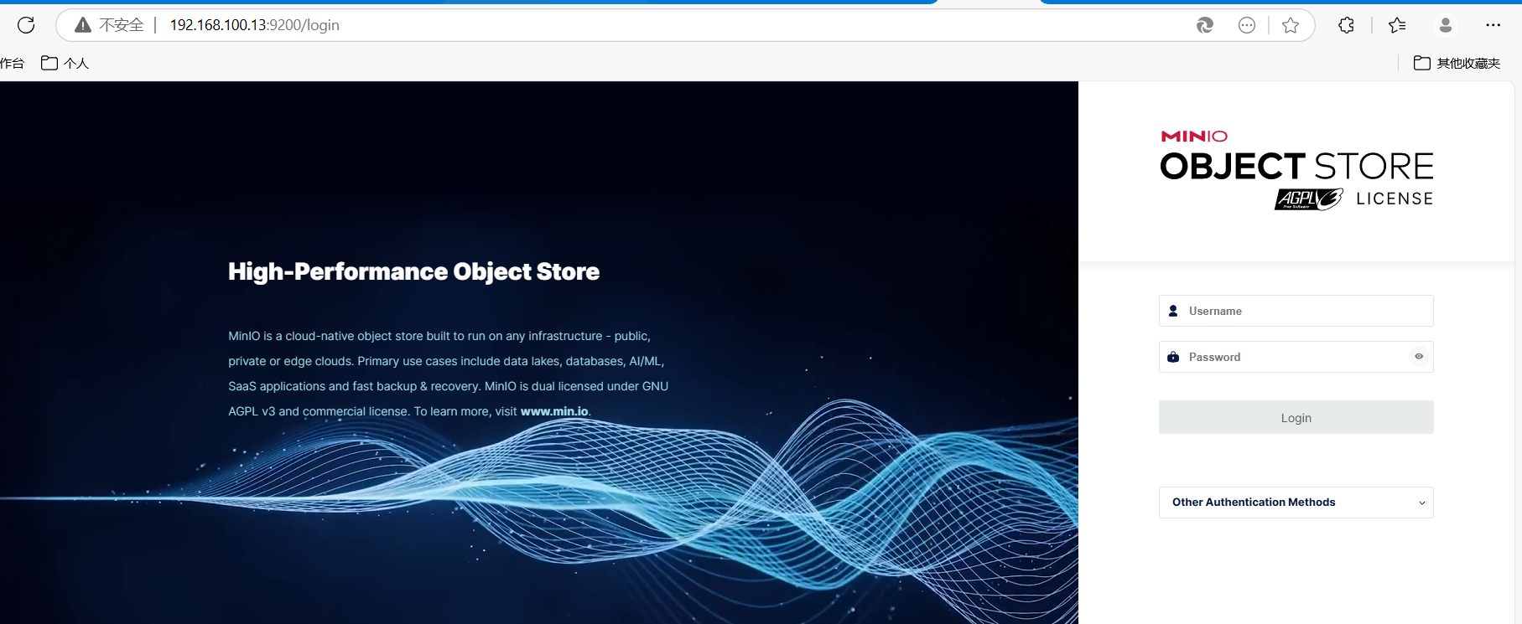
Task: Toggle password visibility eye icon
Action: pyautogui.click(x=1419, y=357)
